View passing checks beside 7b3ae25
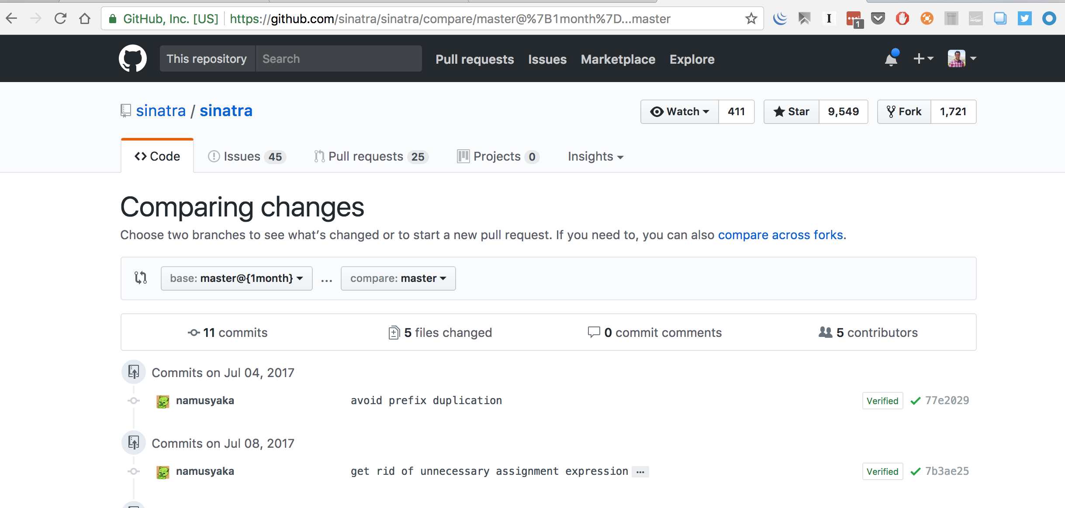1065x508 pixels. pos(915,471)
